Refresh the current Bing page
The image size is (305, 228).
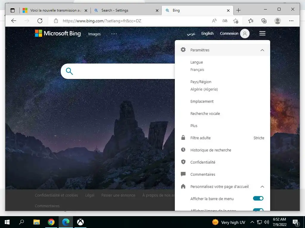click(x=40, y=21)
